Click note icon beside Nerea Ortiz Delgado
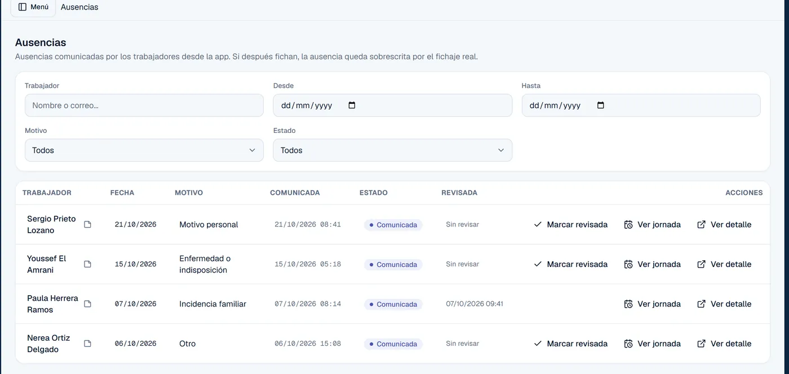Viewport: 789px width, 374px height. [87, 344]
